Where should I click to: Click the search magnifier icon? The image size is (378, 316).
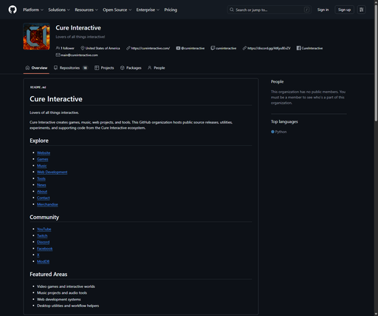[x=232, y=10]
